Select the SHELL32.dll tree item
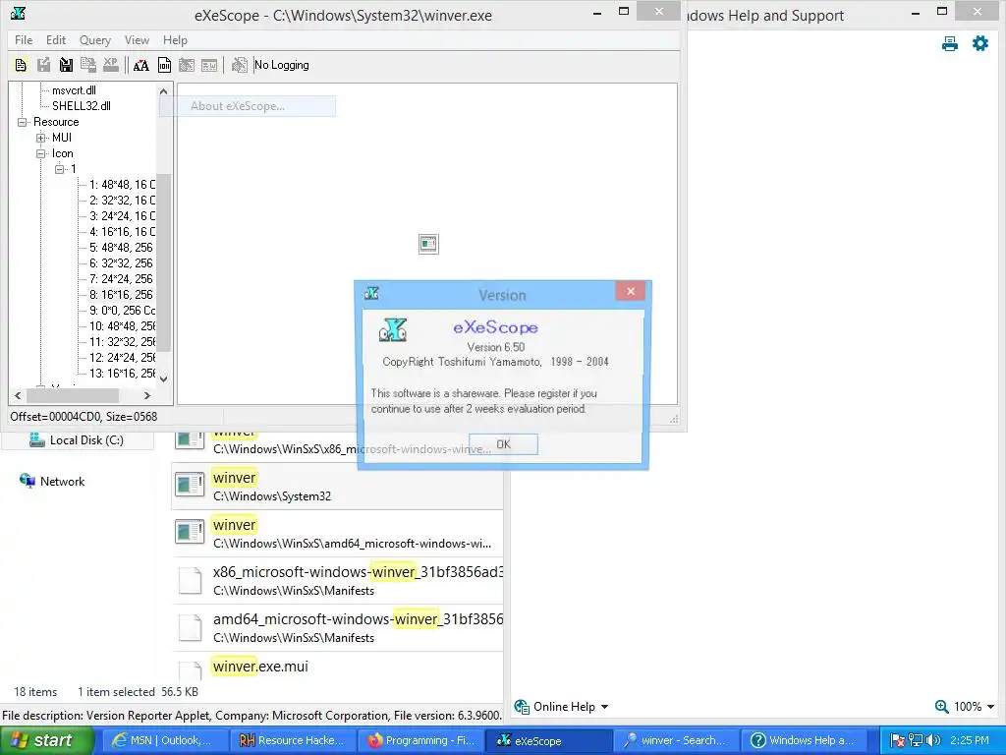This screenshot has height=755, width=1006. tap(82, 106)
